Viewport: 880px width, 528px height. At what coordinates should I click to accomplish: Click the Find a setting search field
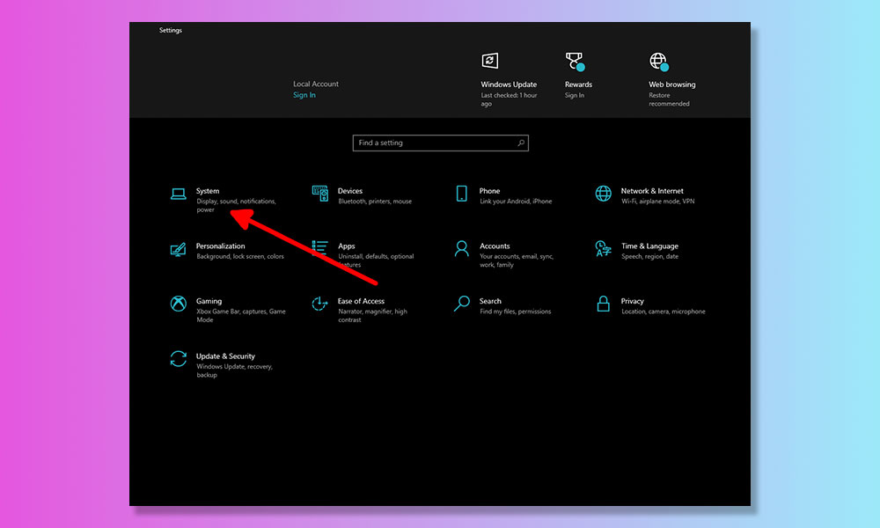[x=441, y=143]
